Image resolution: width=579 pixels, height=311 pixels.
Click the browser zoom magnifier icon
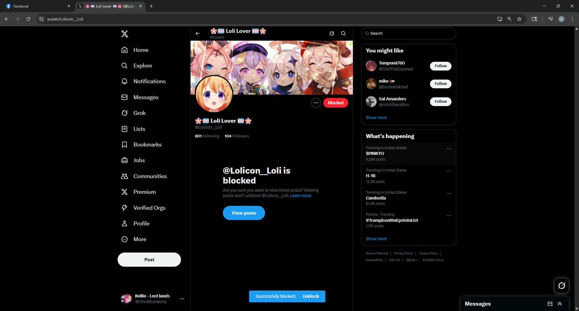[510, 19]
